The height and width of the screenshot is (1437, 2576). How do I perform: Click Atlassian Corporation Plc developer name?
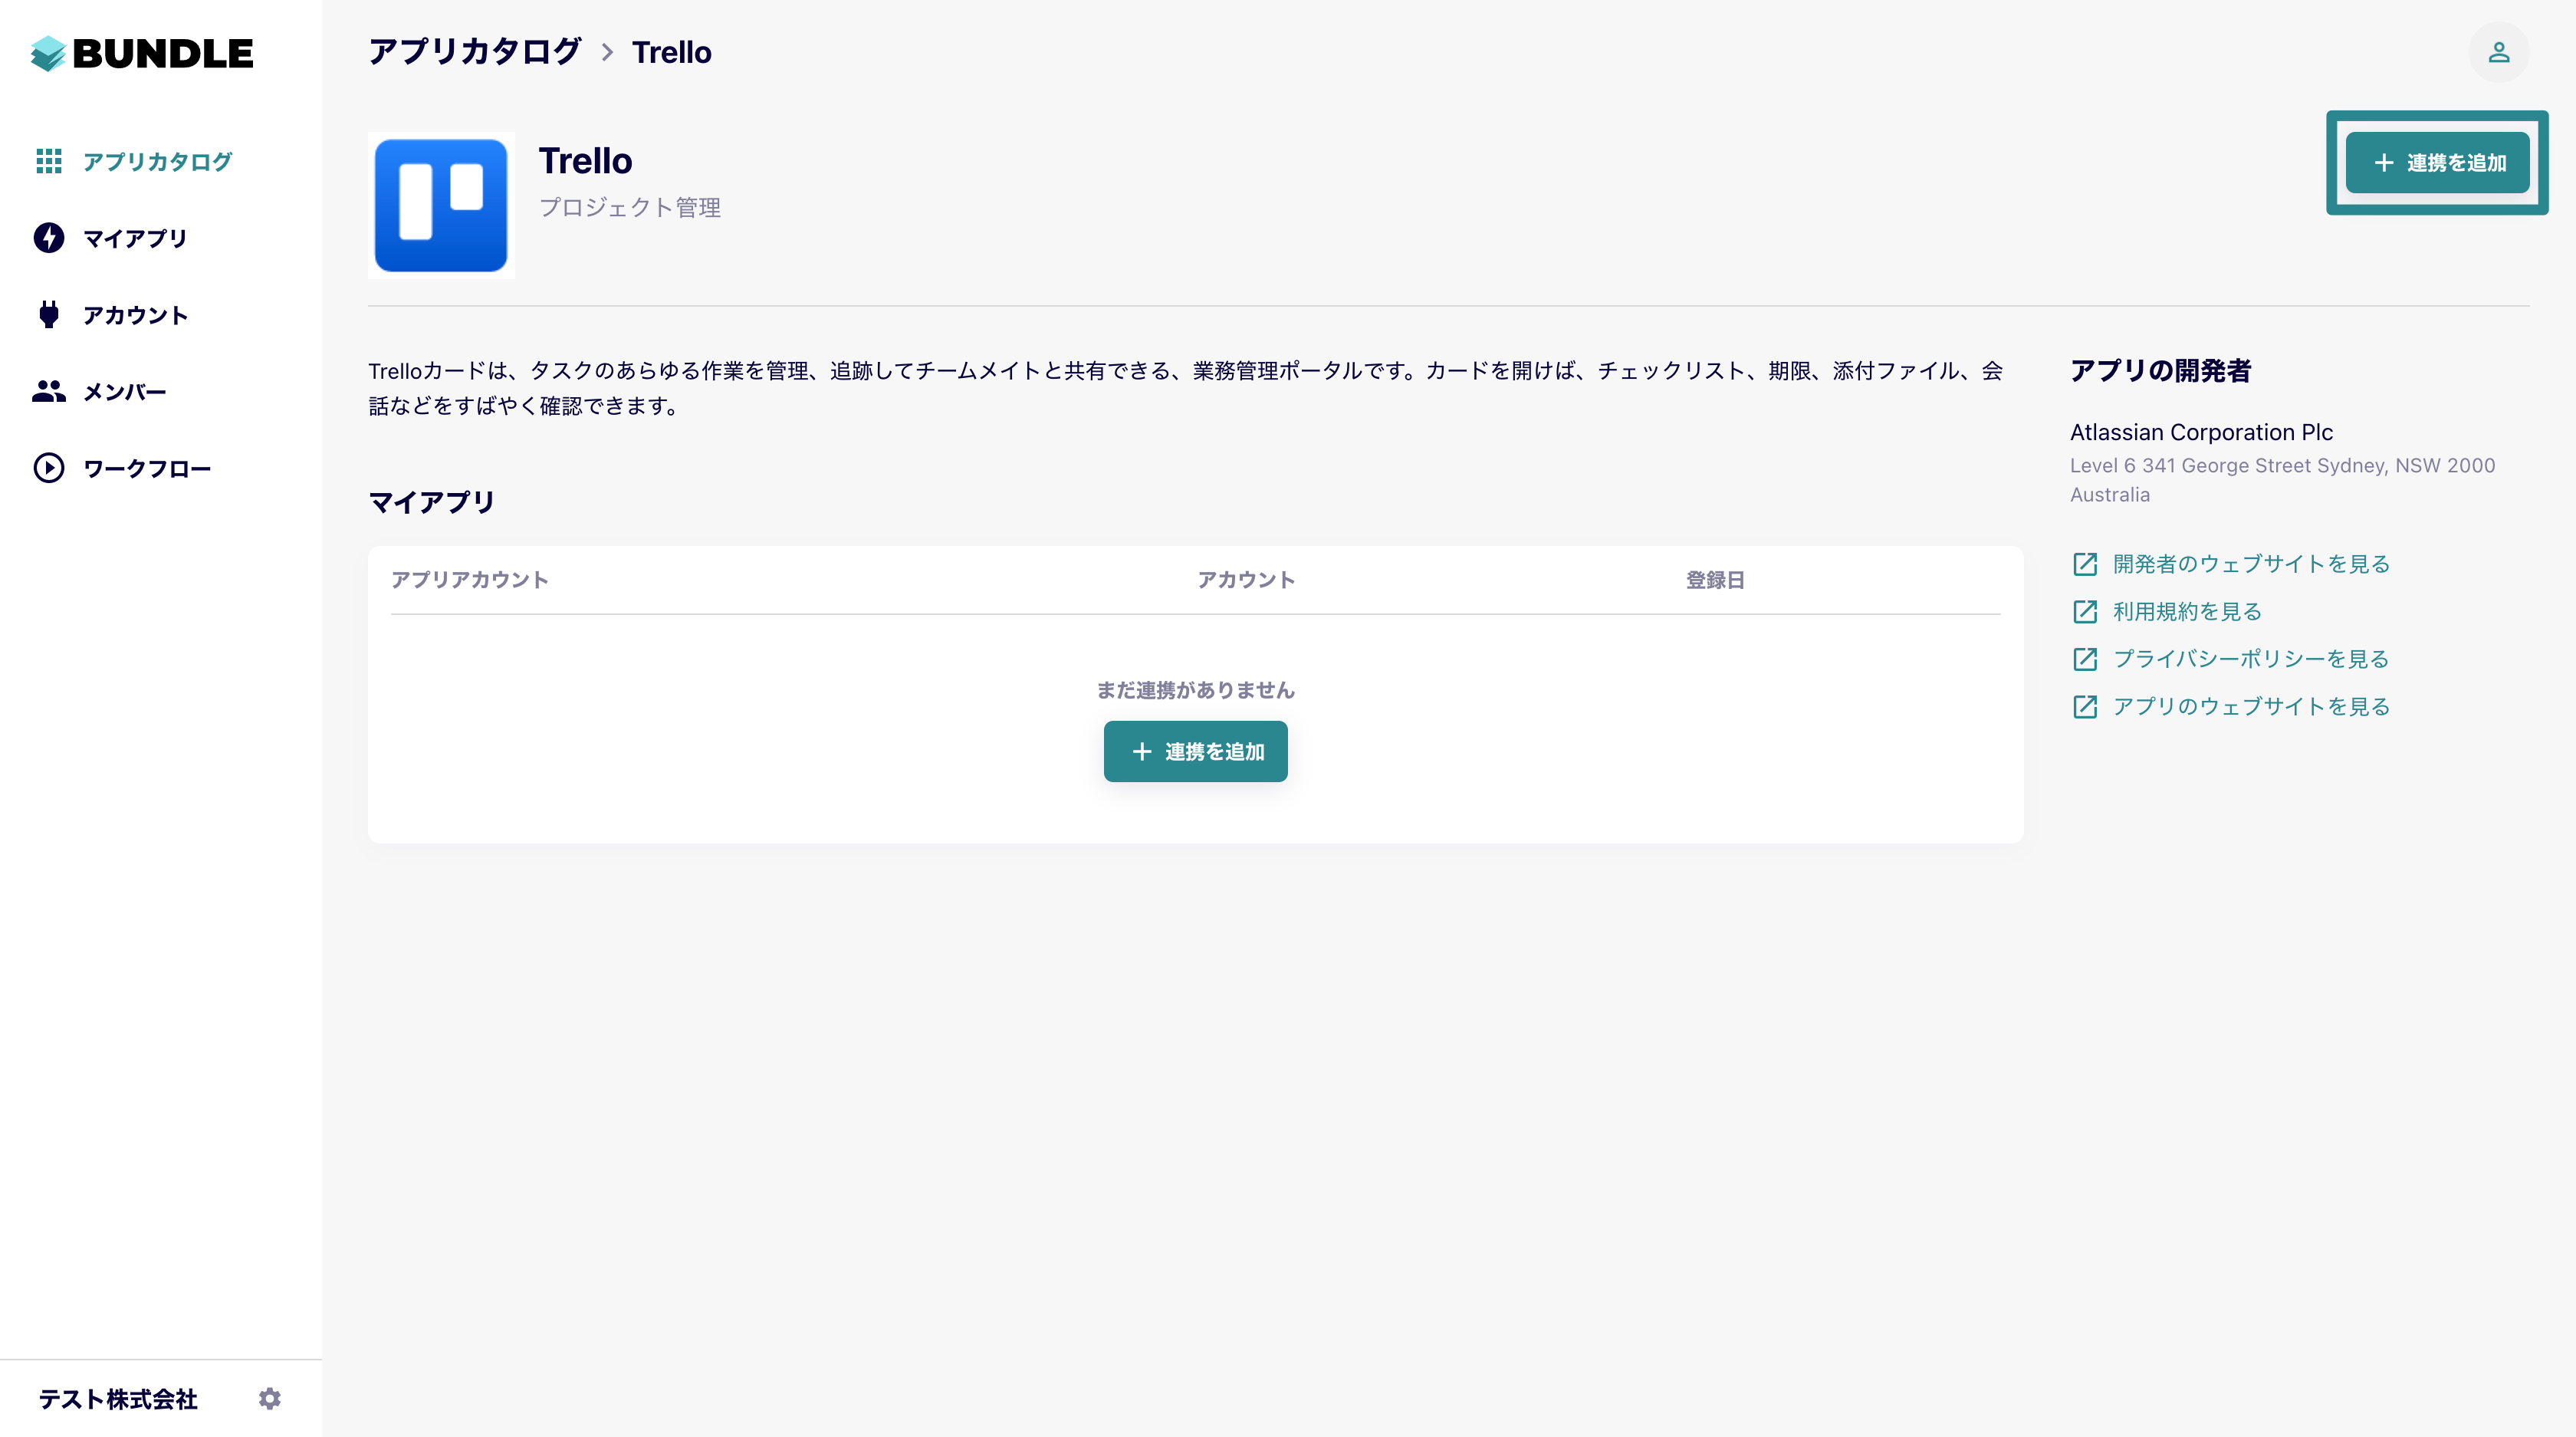coord(2201,432)
